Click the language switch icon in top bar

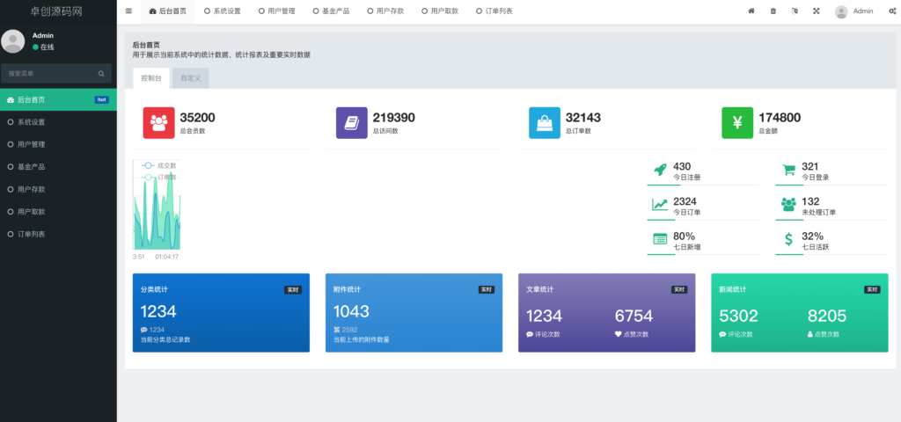point(795,11)
